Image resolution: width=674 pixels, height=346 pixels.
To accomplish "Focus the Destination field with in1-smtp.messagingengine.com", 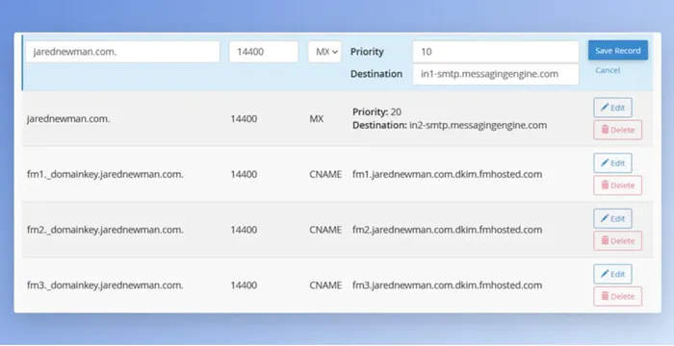I will (496, 74).
